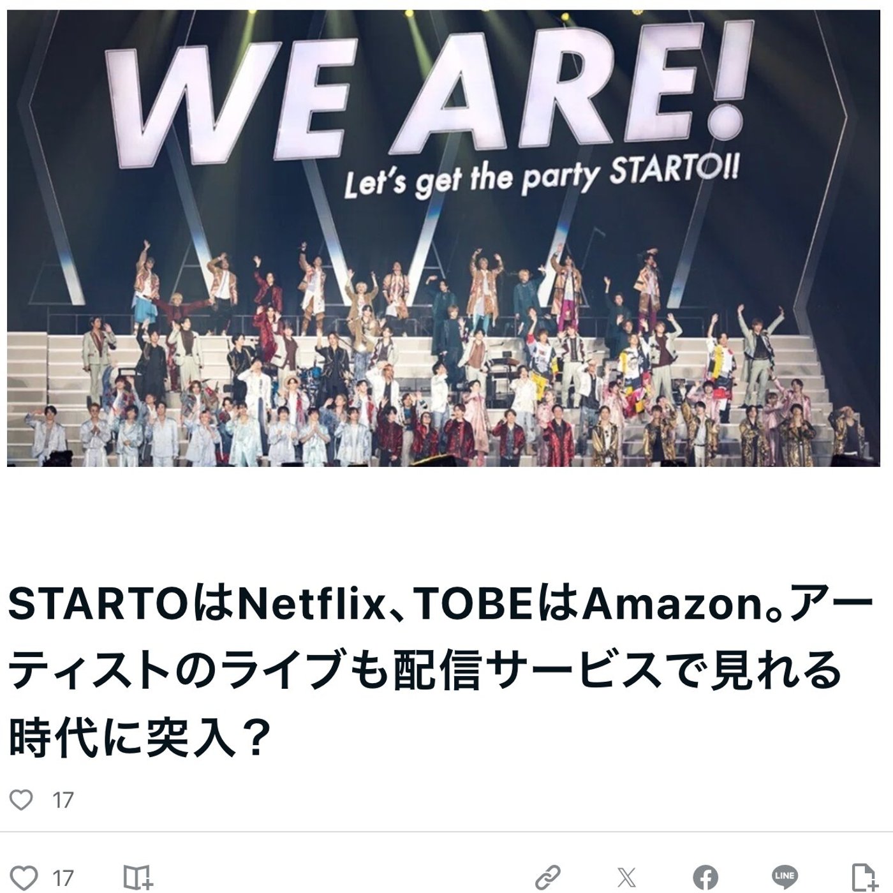Send the article via LINE
This screenshot has width=893, height=893.
pyautogui.click(x=784, y=877)
